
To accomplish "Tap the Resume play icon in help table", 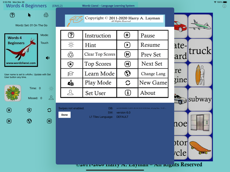I will [127, 45].
